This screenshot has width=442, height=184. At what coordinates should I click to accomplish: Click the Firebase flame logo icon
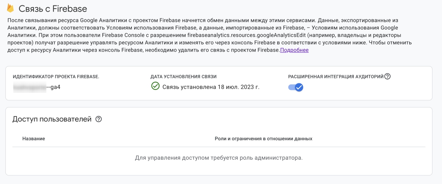pyautogui.click(x=10, y=8)
